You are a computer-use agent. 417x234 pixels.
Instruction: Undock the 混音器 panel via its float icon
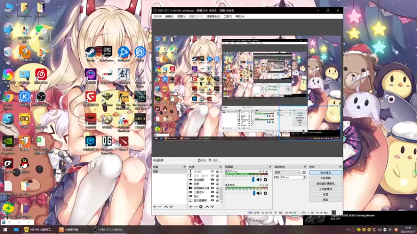point(270,167)
